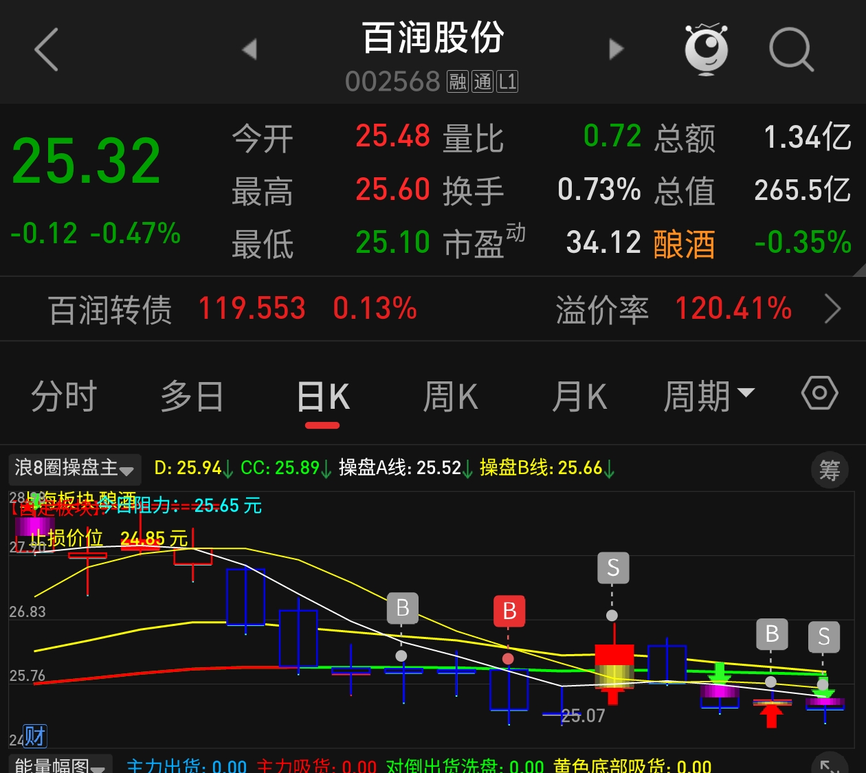Tap the L1 data level badge

(x=507, y=82)
